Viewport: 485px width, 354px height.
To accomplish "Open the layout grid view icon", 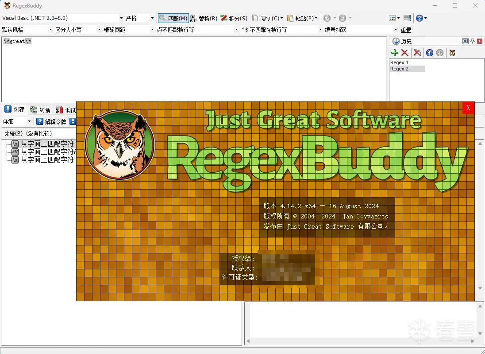I will [392, 18].
